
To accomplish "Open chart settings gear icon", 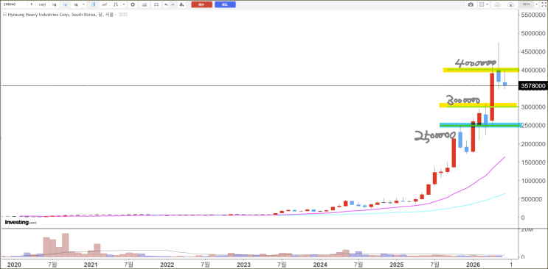I will click(133, 4).
